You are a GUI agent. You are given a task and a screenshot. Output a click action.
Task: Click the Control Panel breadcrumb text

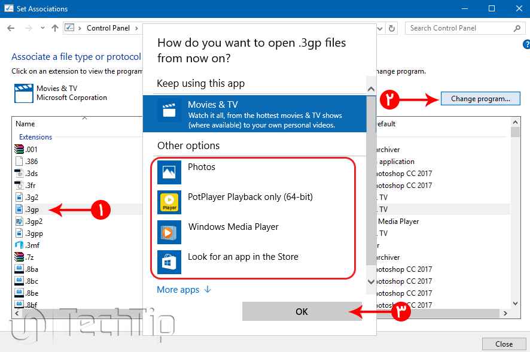[108, 28]
